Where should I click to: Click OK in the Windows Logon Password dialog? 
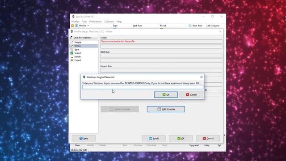(x=166, y=95)
